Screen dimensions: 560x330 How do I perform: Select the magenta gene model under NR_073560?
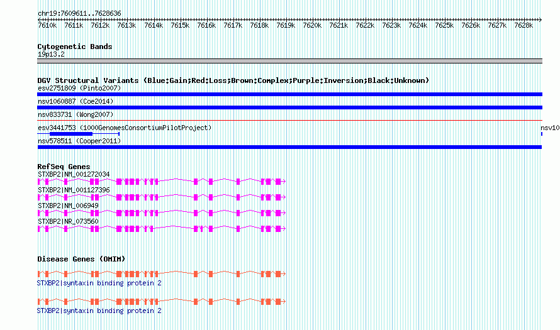(x=162, y=229)
